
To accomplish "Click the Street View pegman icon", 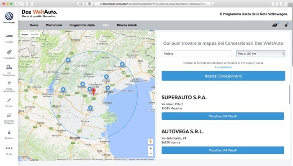I will point(150,141).
